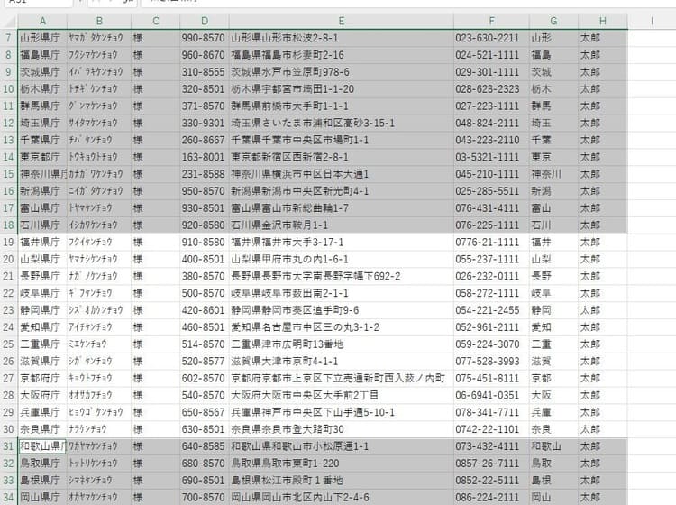Click 和歌山 in column G

point(553,446)
